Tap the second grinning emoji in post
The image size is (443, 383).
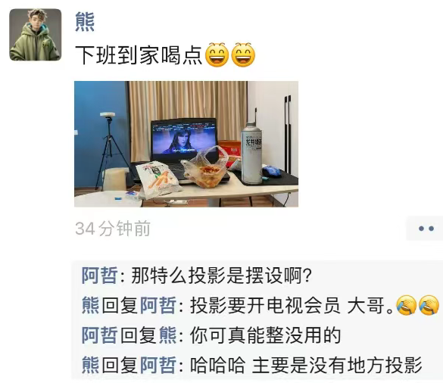click(x=243, y=54)
